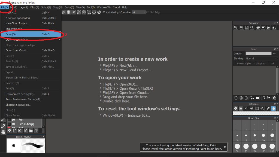Image resolution: width=279 pixels, height=157 pixels.
Task: Open the Cloud menu
Action: [116, 7]
